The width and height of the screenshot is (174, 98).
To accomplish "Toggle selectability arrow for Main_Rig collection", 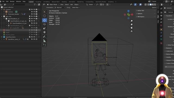I will pyautogui.click(x=32, y=16).
